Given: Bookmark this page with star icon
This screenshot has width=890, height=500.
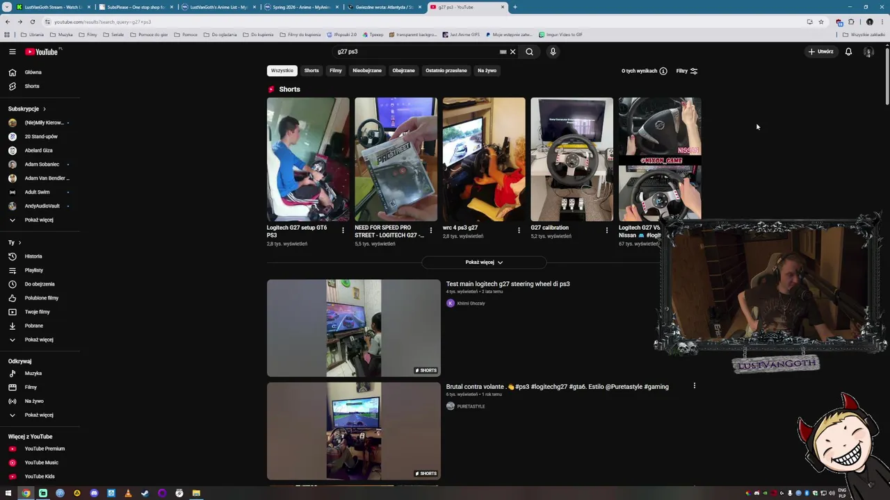Looking at the screenshot, I should (821, 22).
